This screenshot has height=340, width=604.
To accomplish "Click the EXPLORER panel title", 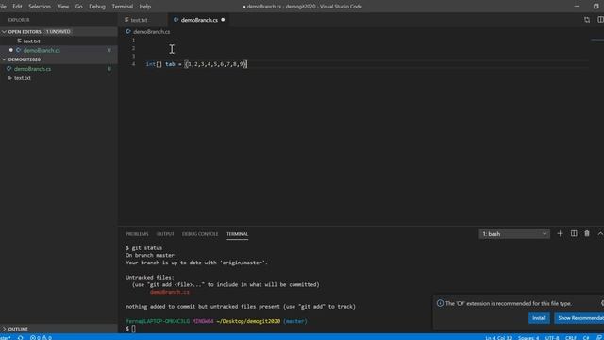I will pos(19,20).
